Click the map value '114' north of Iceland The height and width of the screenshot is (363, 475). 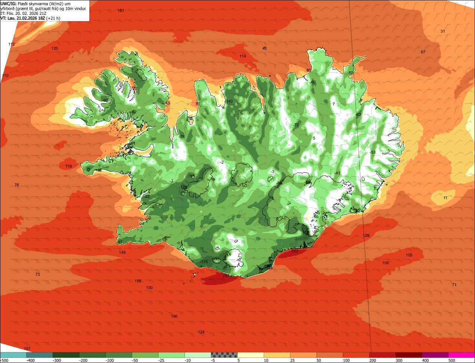(x=243, y=56)
